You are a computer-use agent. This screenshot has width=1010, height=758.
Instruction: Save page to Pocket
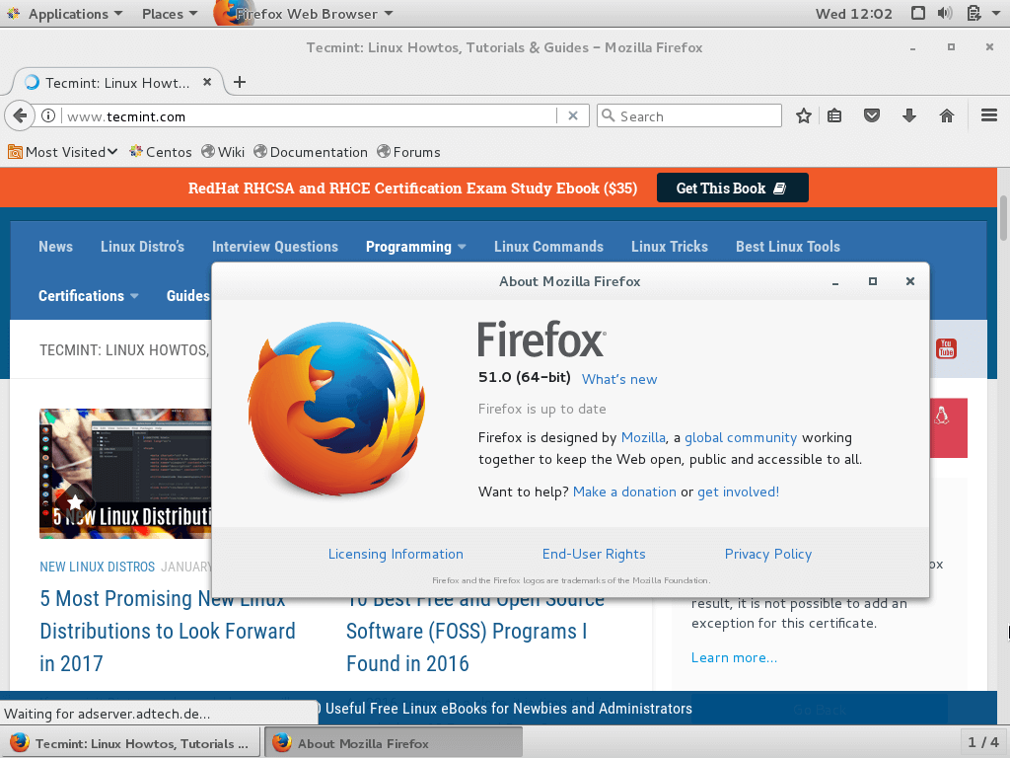click(x=872, y=116)
